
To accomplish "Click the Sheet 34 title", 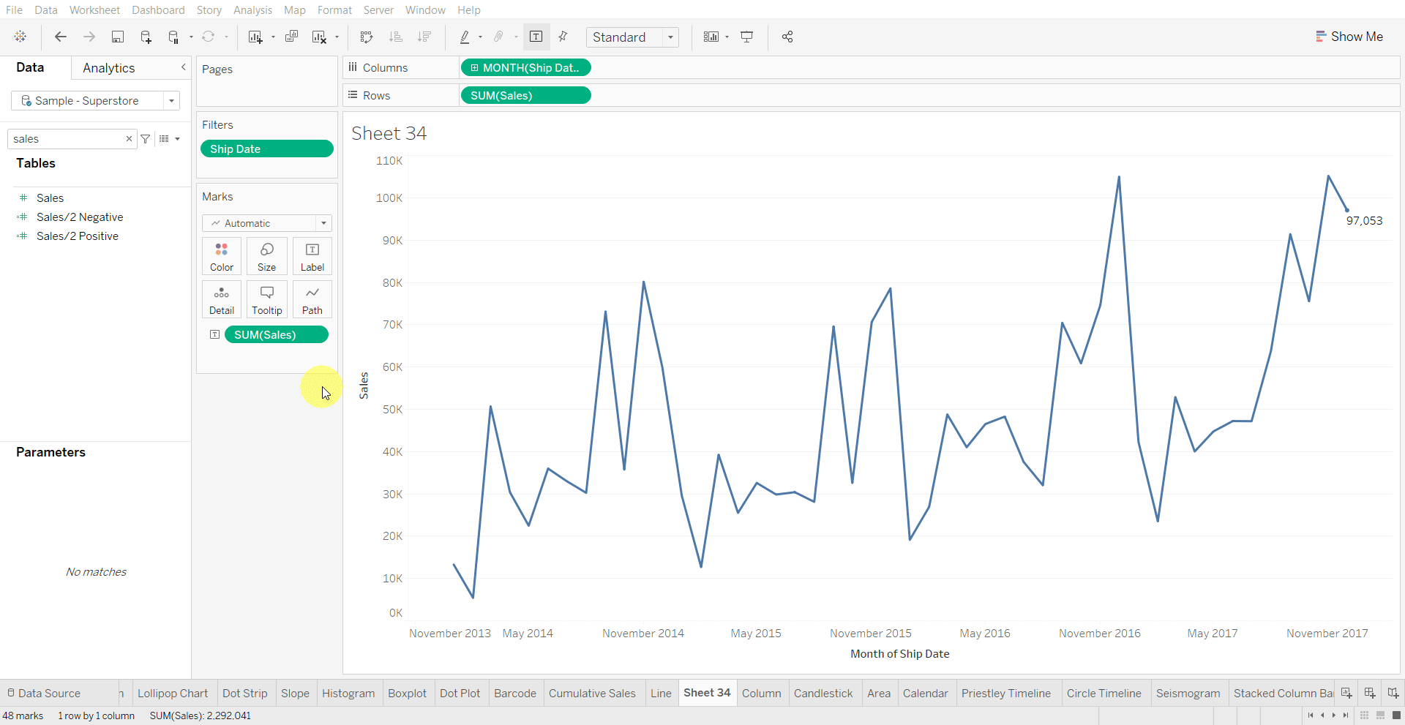I will coord(389,133).
